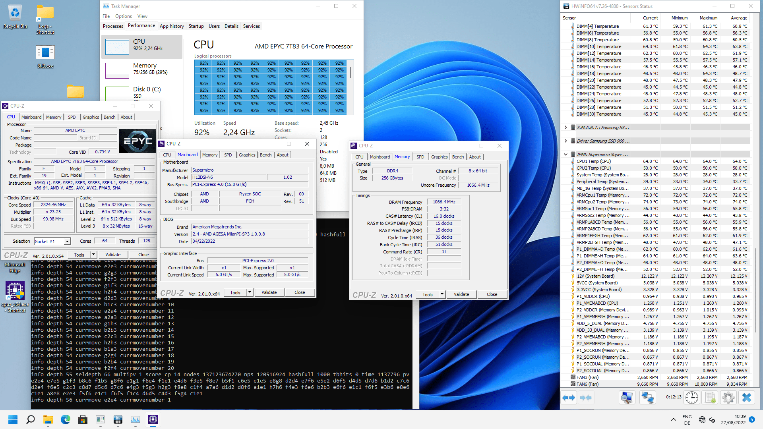Image resolution: width=763 pixels, height=429 pixels.
Task: Click ENG DE language indicator
Action: tap(687, 419)
